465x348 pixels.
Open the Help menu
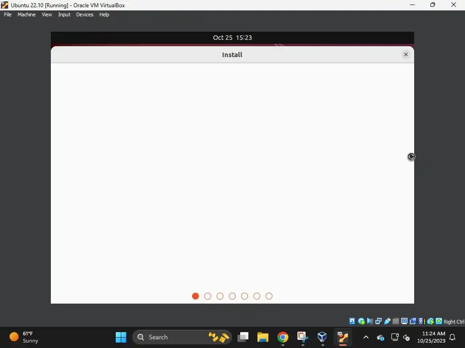click(104, 14)
